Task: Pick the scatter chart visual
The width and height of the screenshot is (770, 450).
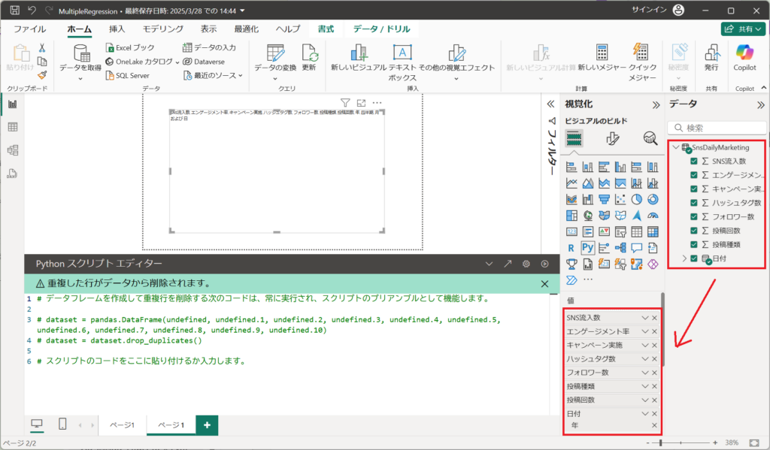Action: point(620,199)
